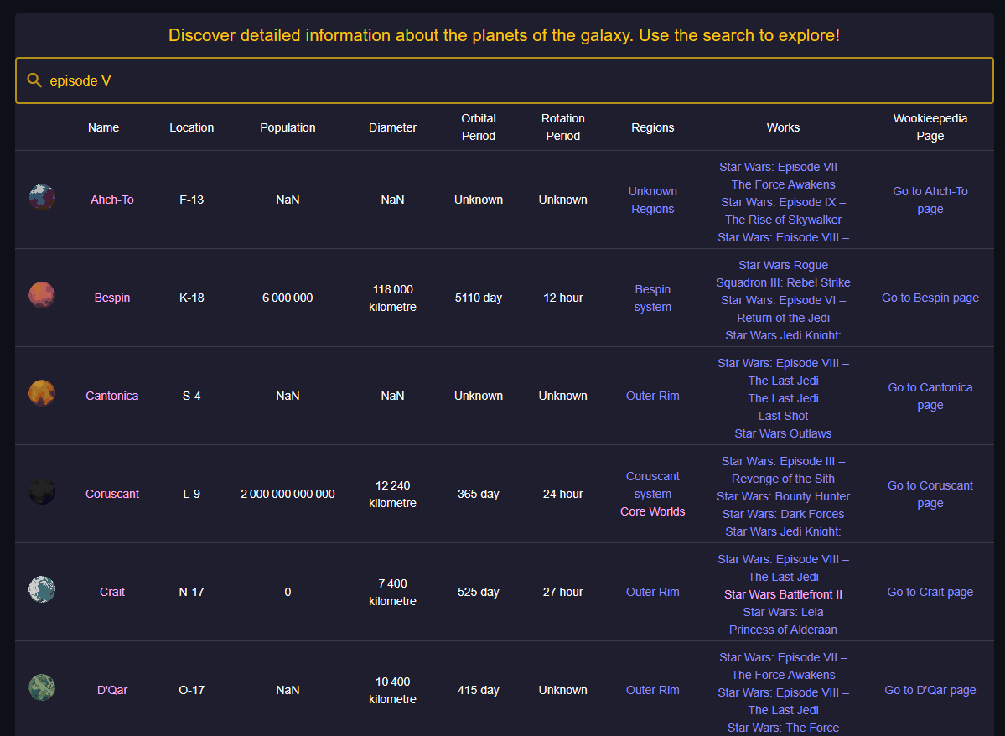Open the Coruscant name link

pos(112,494)
